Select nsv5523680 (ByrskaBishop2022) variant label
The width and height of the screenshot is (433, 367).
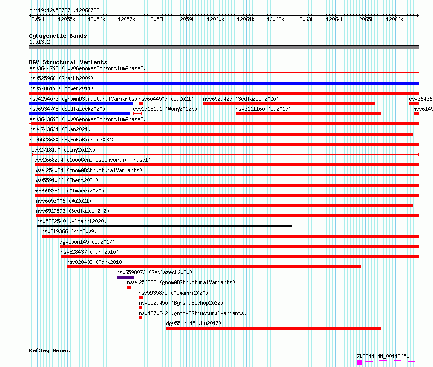pyautogui.click(x=72, y=140)
